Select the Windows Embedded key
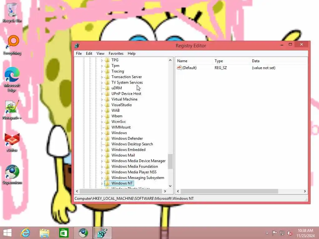The image size is (319, 239). tap(128, 150)
